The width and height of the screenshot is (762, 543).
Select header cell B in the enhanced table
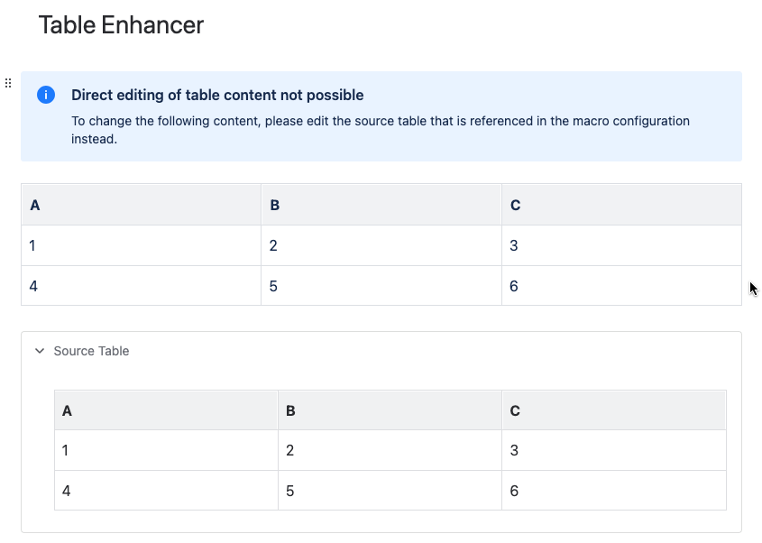(381, 205)
